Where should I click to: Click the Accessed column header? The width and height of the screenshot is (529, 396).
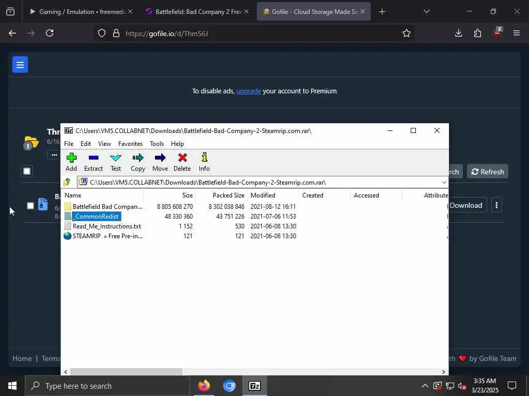pos(376,195)
